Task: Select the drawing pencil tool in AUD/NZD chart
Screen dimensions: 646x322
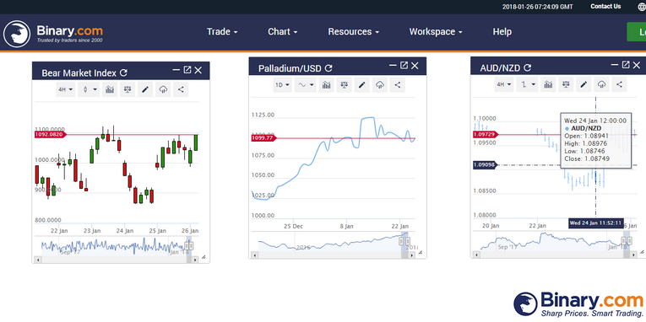Action: 584,85
